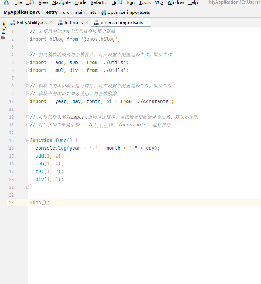Viewport: 261px width, 284px height.
Task: Open the Refactor menu
Action: [x=99, y=2]
